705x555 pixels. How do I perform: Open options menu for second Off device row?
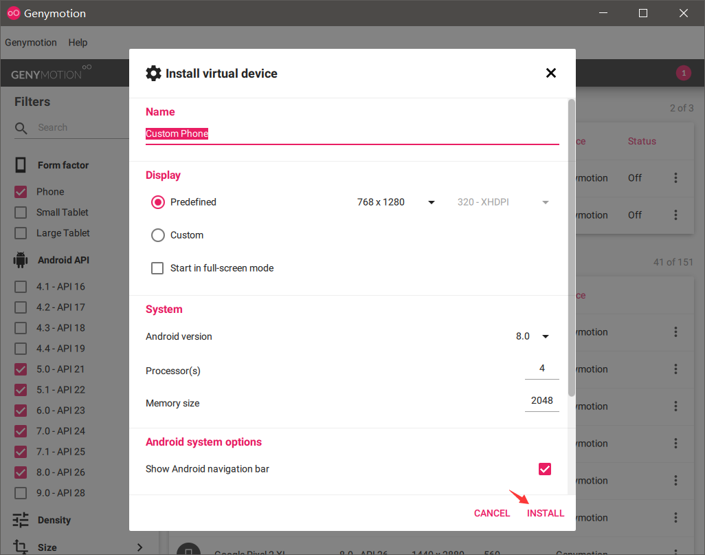pos(675,215)
